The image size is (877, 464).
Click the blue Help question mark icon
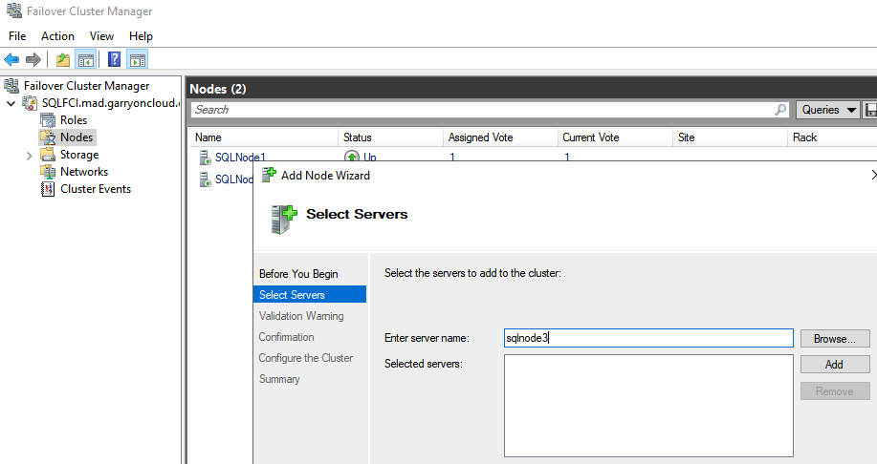tap(114, 59)
